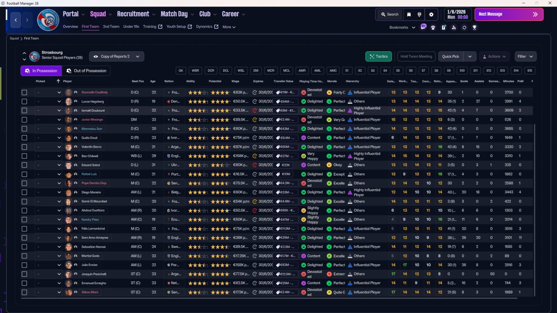Open the globe world icon
Image resolution: width=557 pixels, height=313 pixels.
click(419, 14)
